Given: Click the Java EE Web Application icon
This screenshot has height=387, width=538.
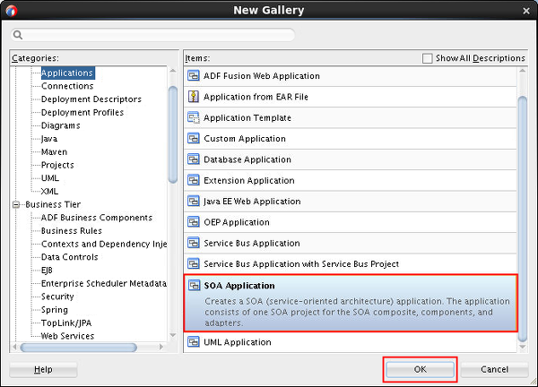Looking at the screenshot, I should coord(193,202).
